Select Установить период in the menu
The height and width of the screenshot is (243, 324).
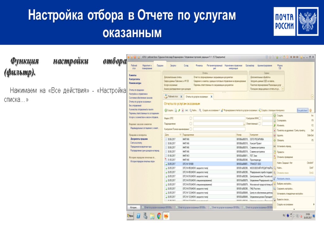tap(294, 146)
